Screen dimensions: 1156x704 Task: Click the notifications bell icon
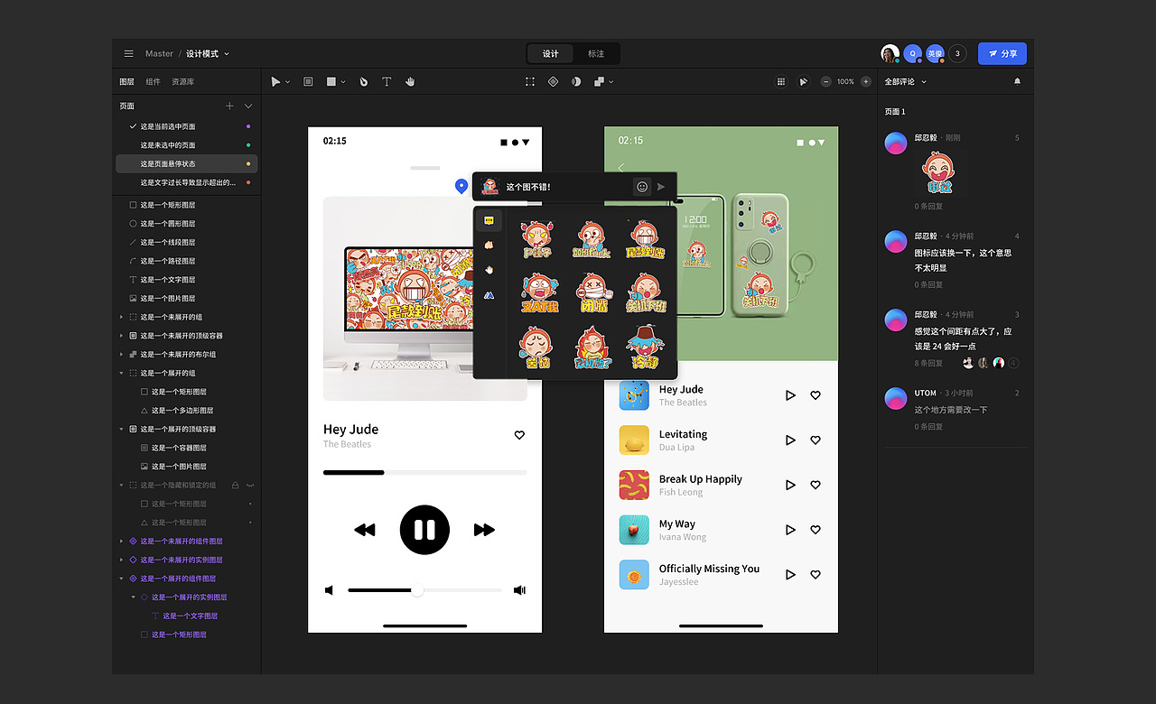(1018, 81)
